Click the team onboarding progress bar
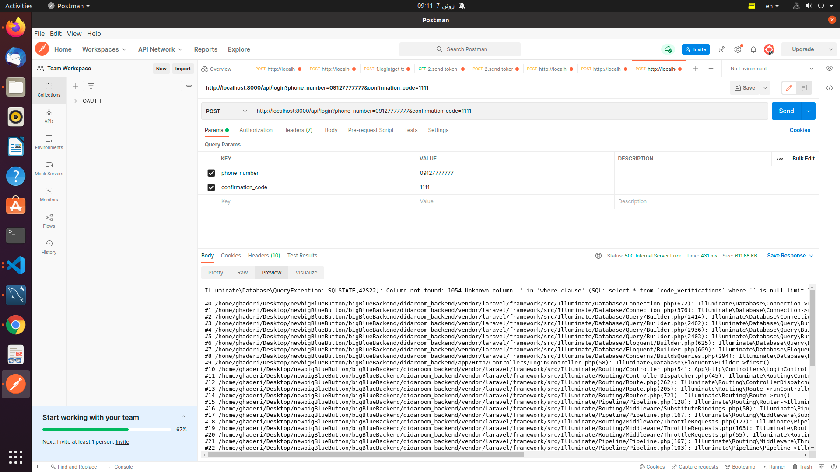This screenshot has height=472, width=840. click(107, 430)
